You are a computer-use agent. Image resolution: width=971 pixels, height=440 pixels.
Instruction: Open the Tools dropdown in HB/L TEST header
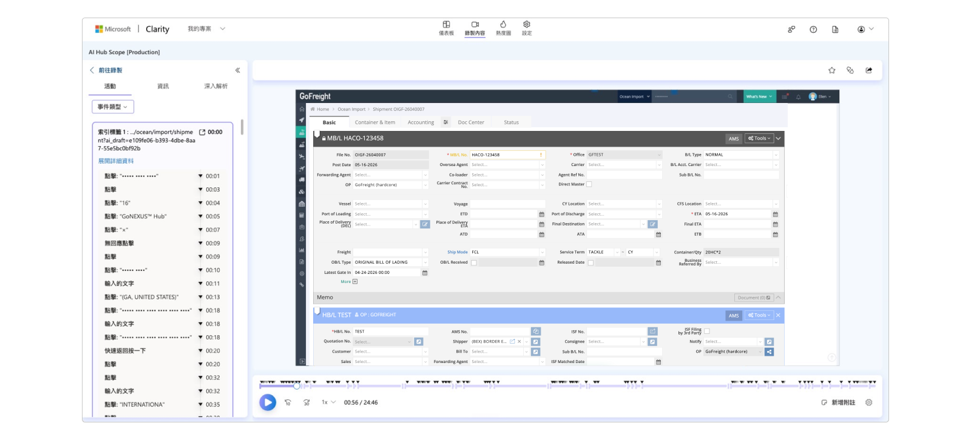pos(759,315)
